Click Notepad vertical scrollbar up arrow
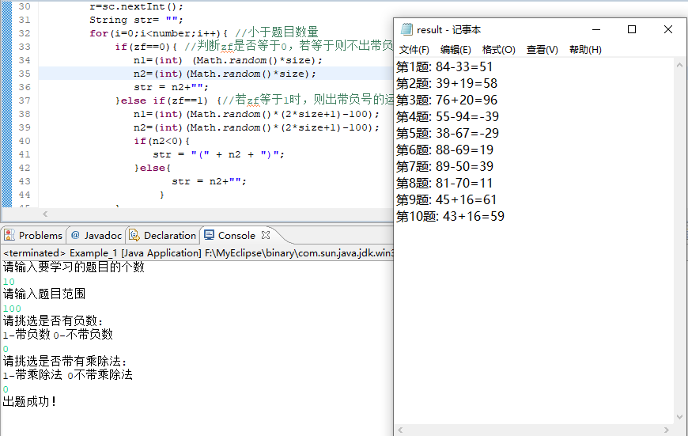 679,65
